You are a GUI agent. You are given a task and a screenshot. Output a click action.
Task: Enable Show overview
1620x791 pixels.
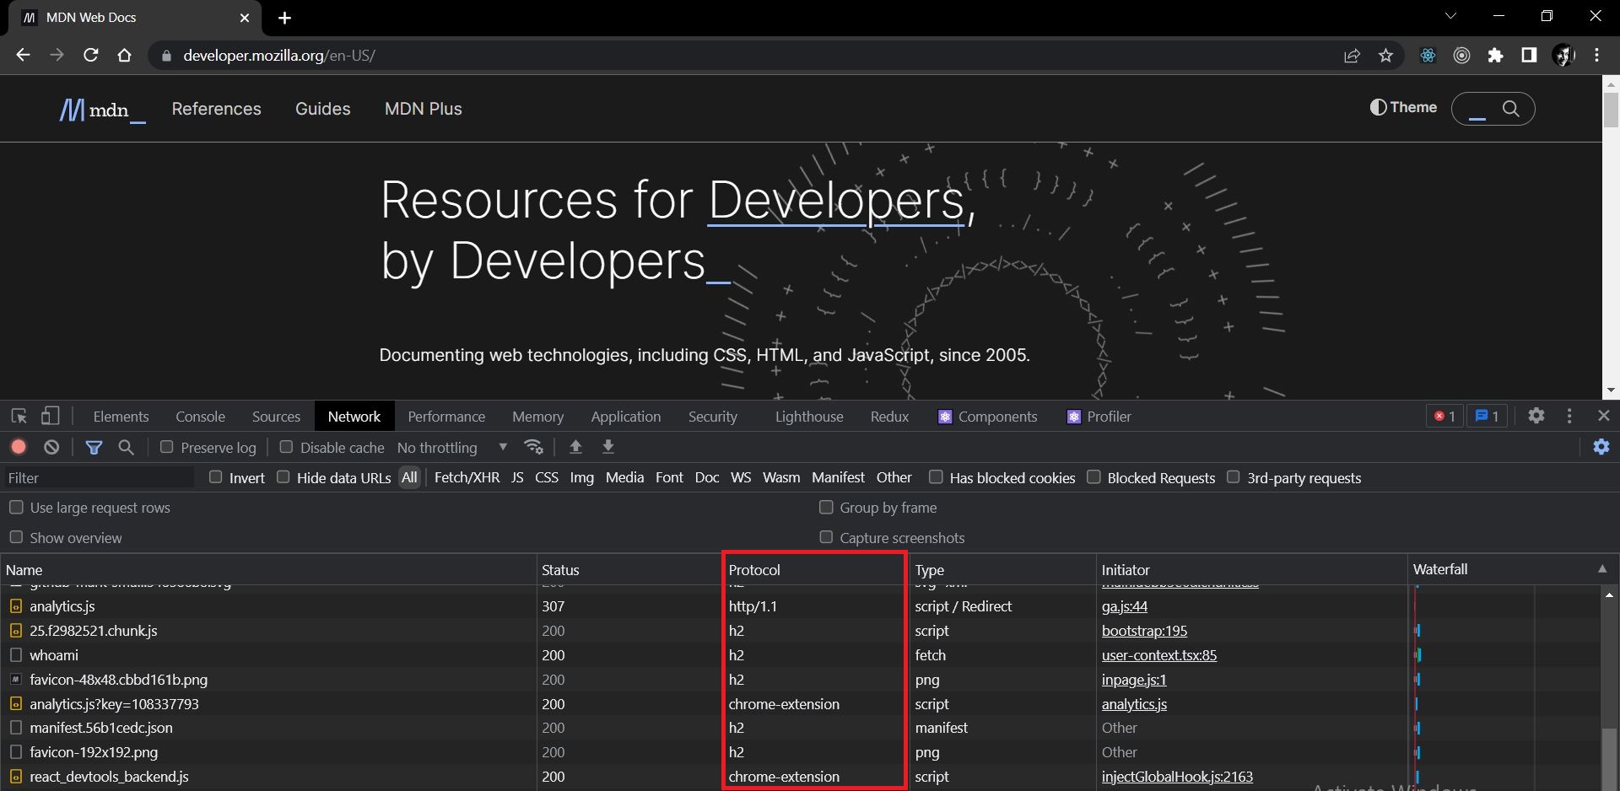[x=16, y=537]
